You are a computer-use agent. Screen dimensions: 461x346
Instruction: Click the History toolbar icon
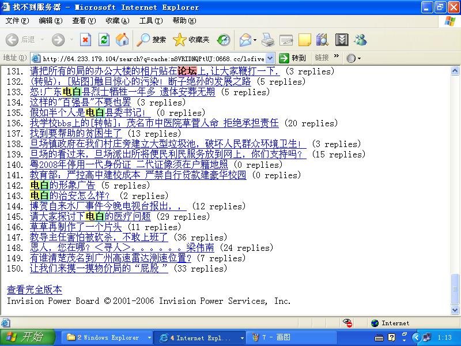(224, 40)
